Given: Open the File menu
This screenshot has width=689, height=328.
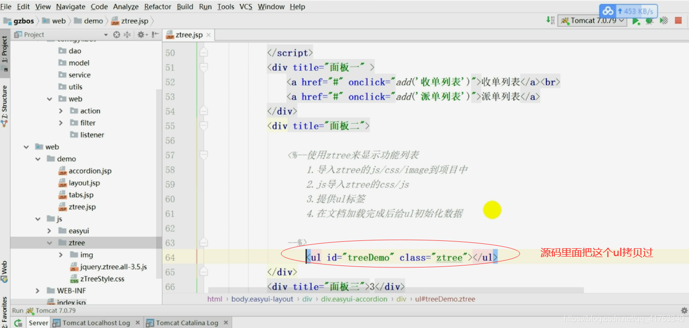Looking at the screenshot, I should pos(6,6).
